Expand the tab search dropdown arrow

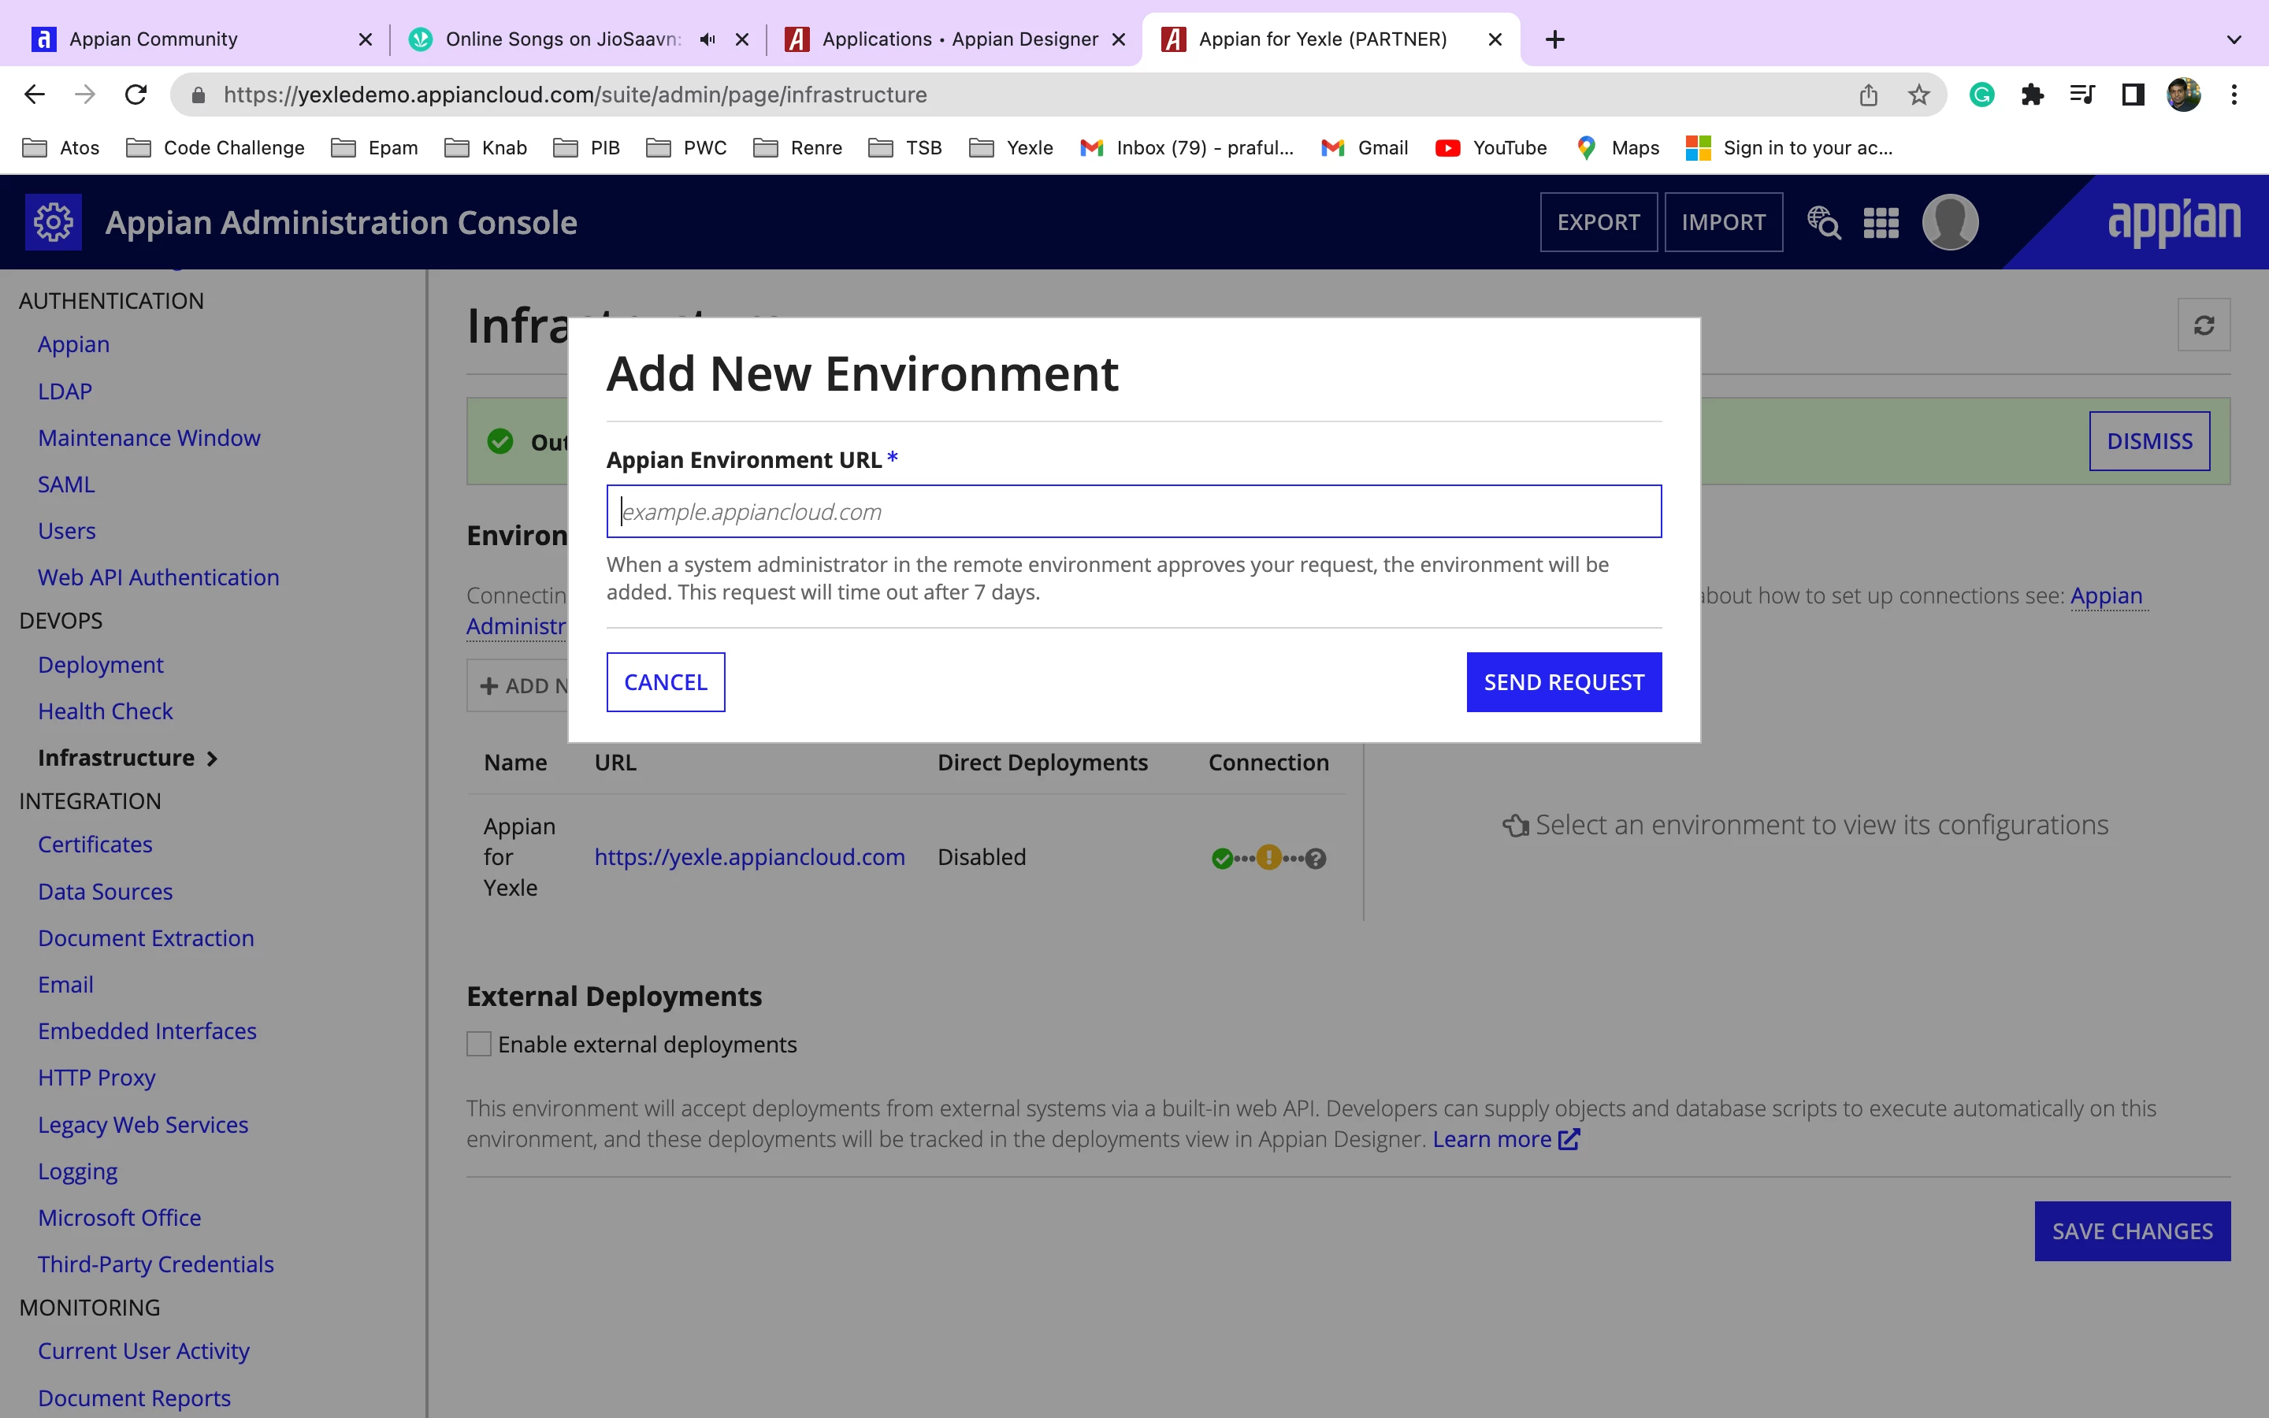(x=2234, y=39)
